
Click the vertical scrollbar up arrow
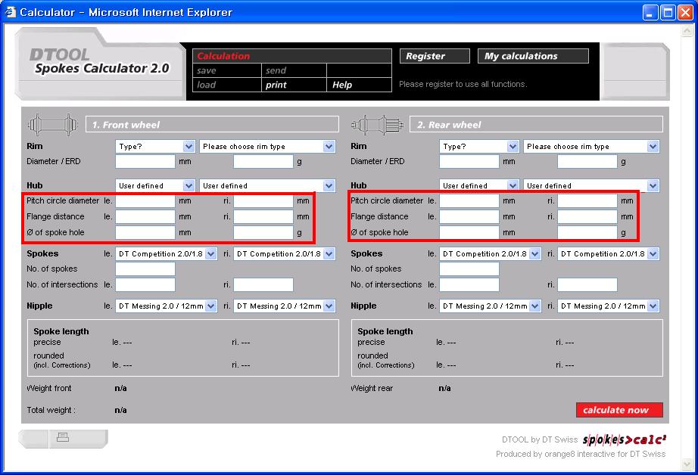coord(687,30)
